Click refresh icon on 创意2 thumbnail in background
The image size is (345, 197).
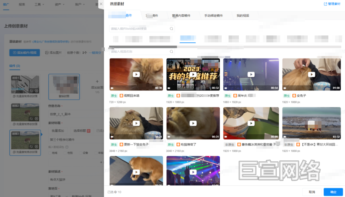pyautogui.click(x=31, y=119)
